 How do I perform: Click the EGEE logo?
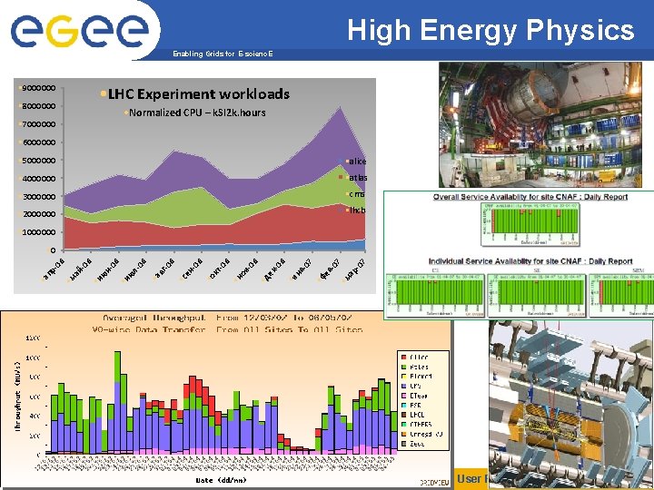point(79,31)
